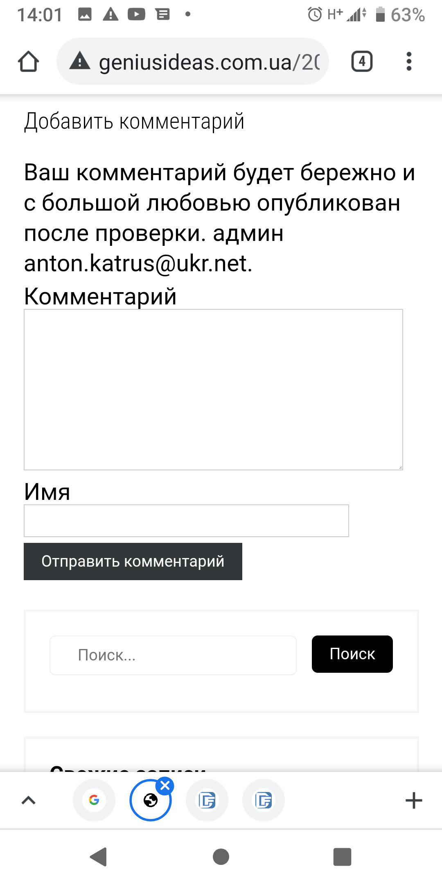Image resolution: width=442 pixels, height=885 pixels.
Task: Tap the Android back navigation button
Action: coord(99,857)
